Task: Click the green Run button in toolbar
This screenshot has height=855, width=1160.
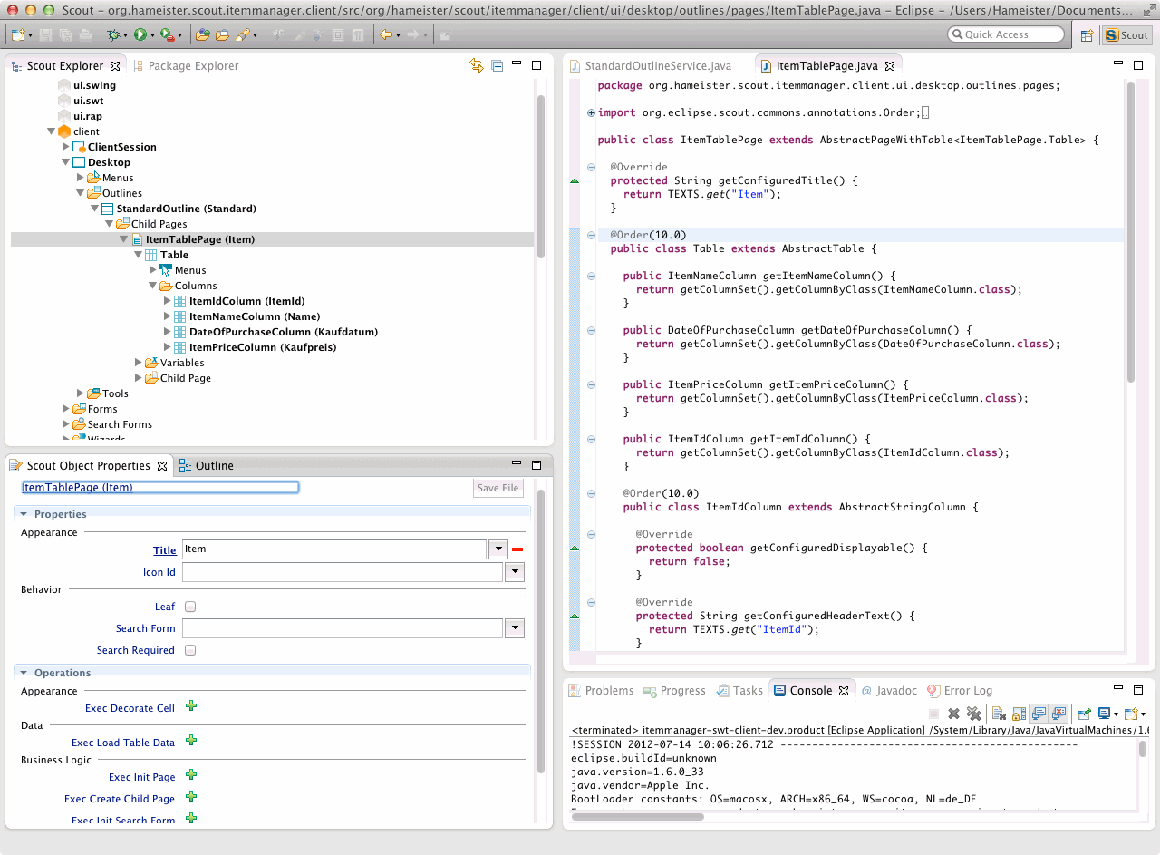Action: (x=140, y=34)
